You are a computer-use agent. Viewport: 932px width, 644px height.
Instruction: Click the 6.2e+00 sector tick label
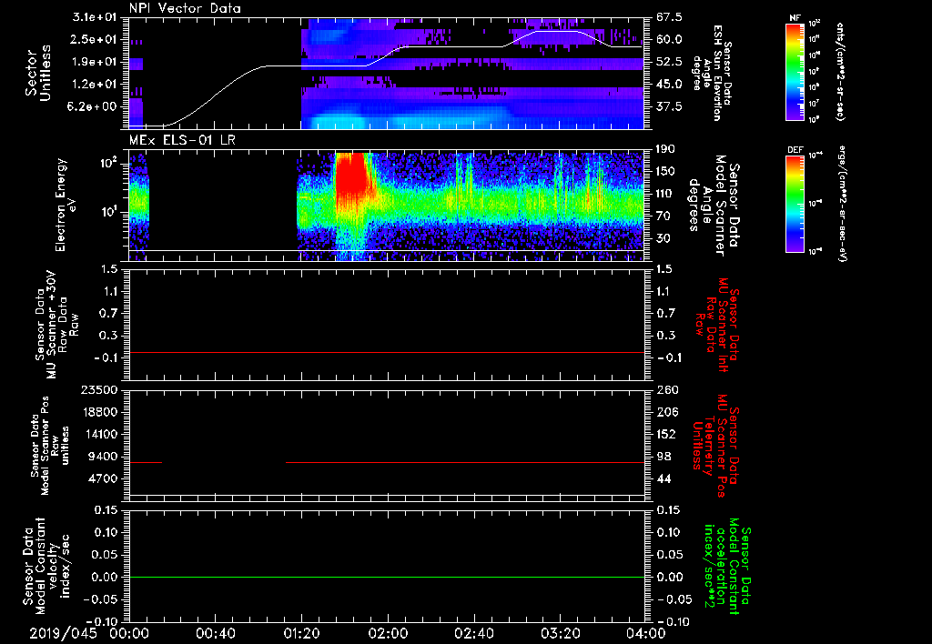[x=94, y=106]
